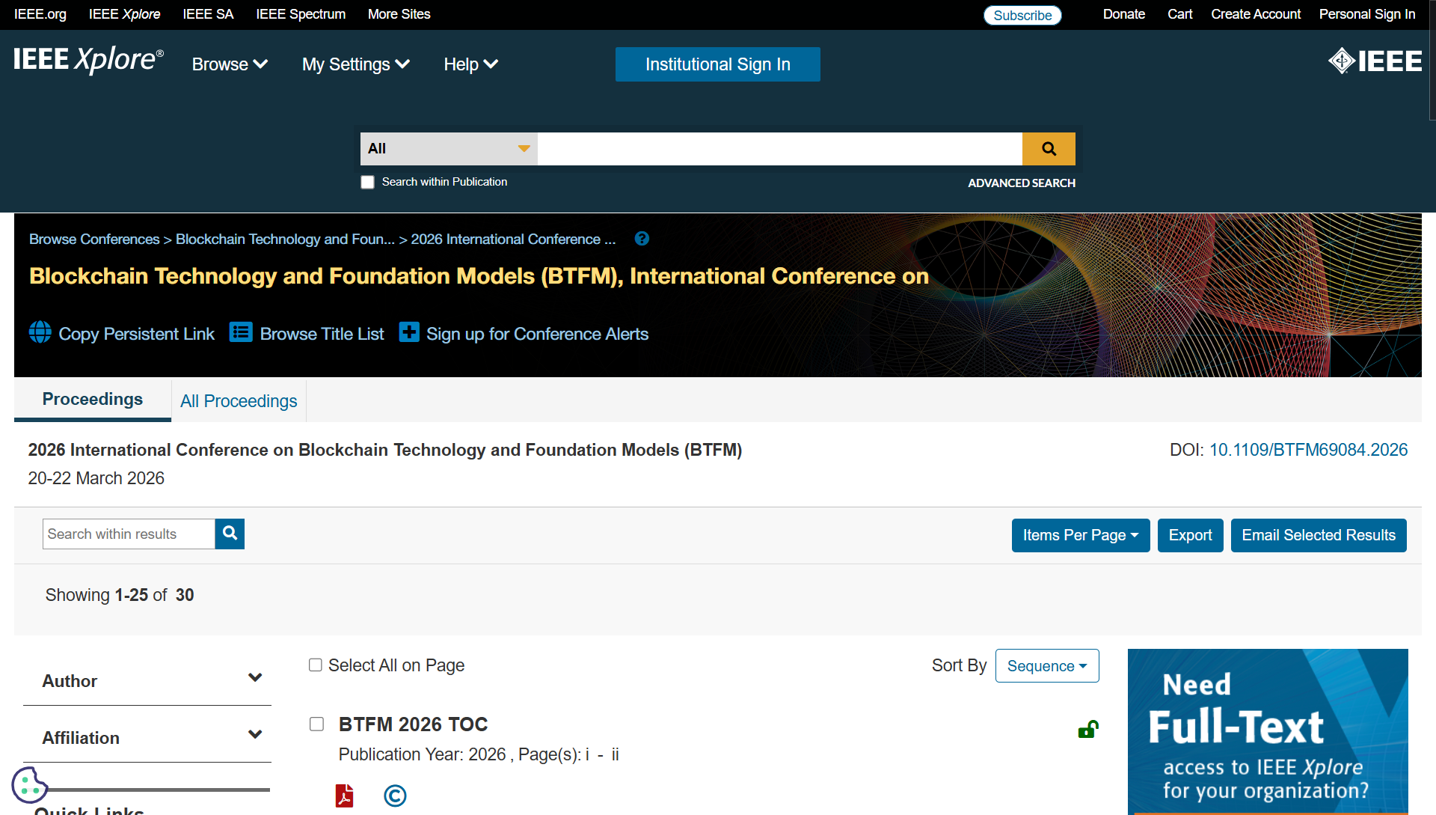The width and height of the screenshot is (1436, 815).
Task: Switch to the All Proceedings tab
Action: pos(239,401)
